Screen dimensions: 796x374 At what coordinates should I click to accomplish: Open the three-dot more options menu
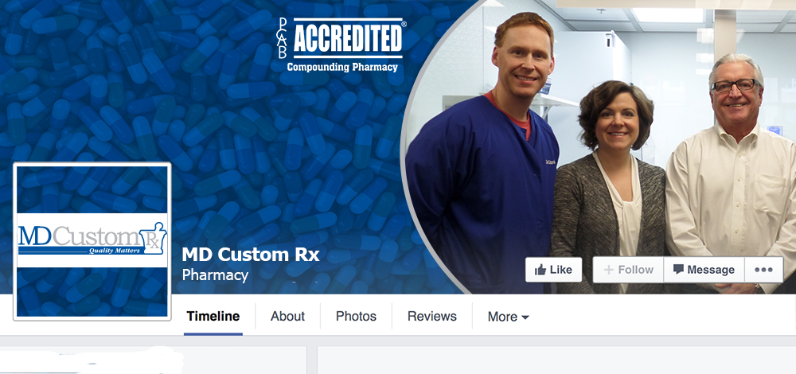click(763, 270)
